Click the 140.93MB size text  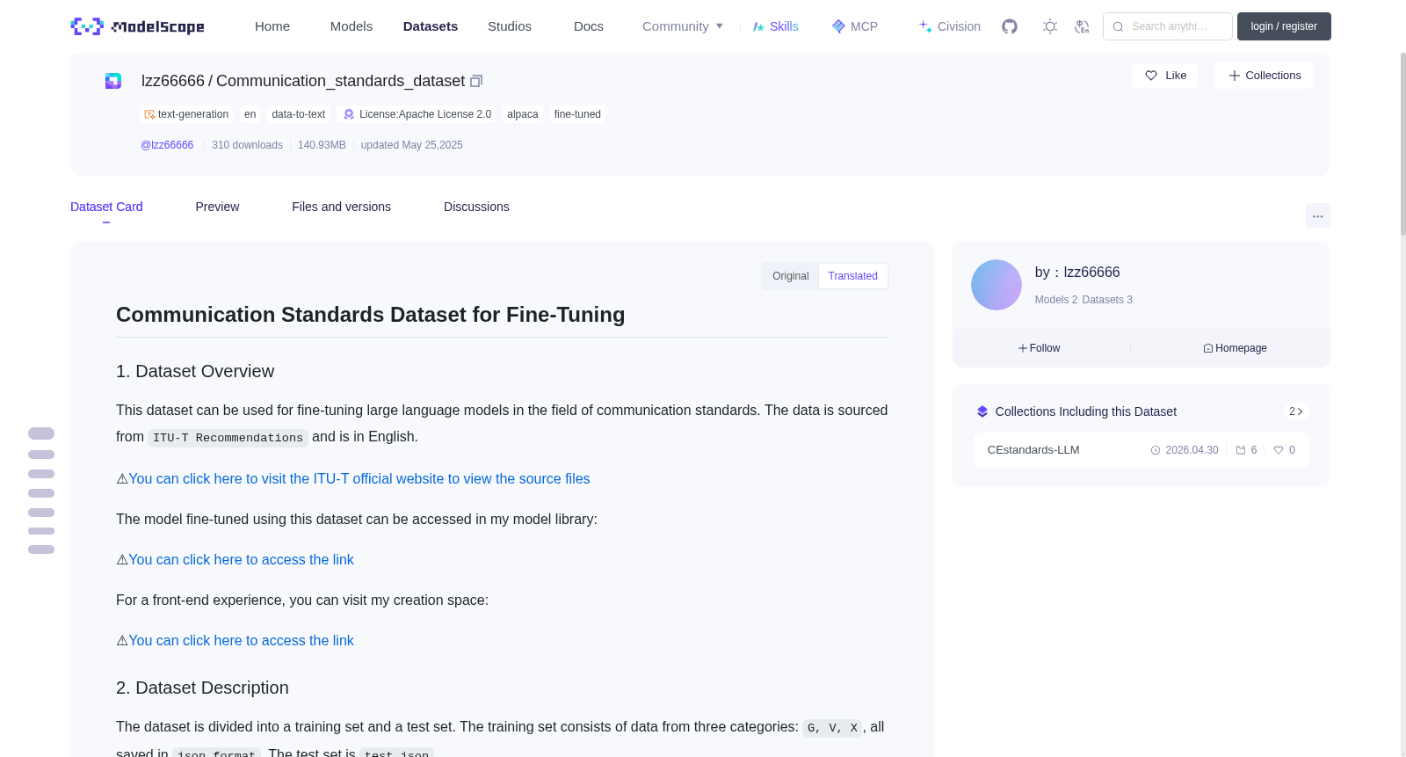coord(322,145)
